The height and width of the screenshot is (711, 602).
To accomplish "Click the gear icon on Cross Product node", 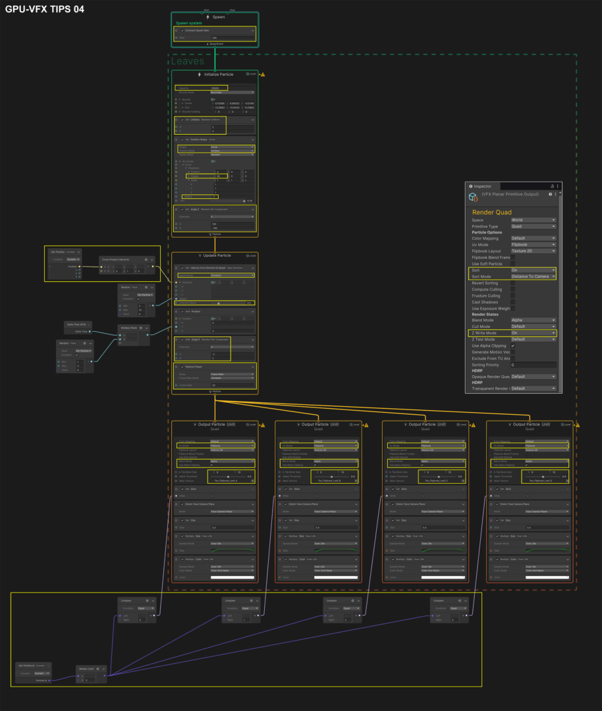I will click(x=146, y=259).
